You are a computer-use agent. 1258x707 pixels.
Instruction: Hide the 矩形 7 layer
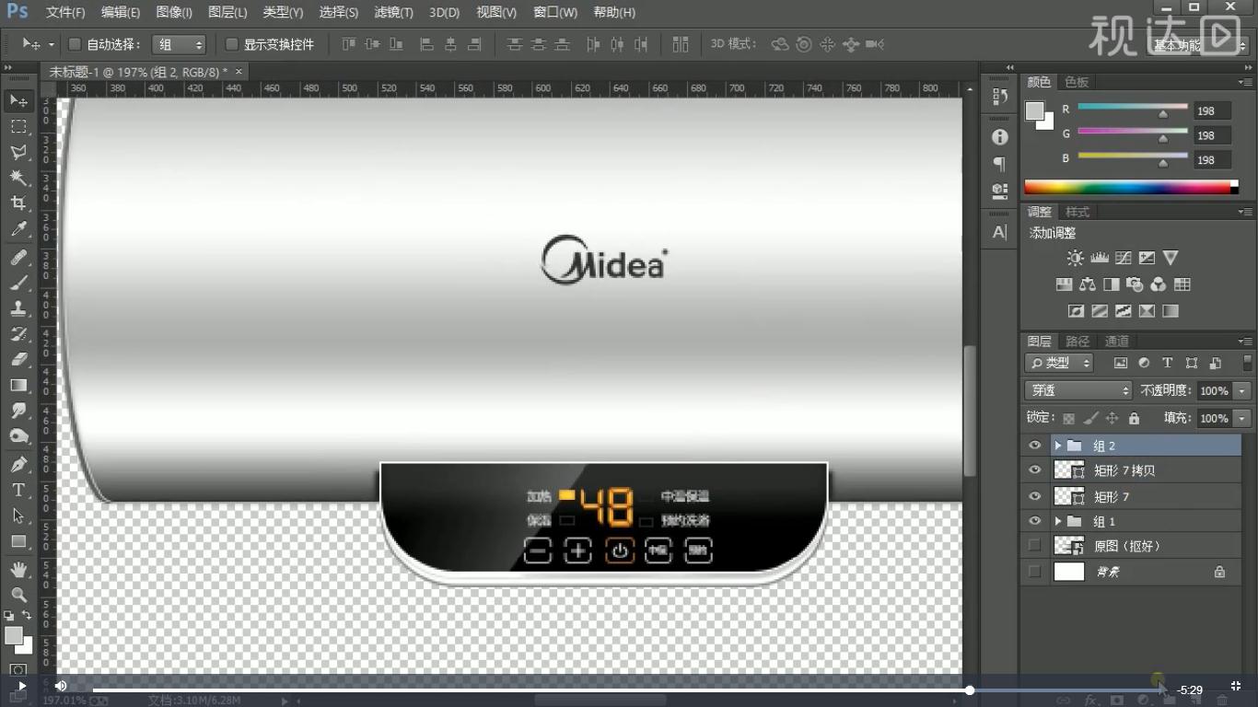tap(1034, 496)
